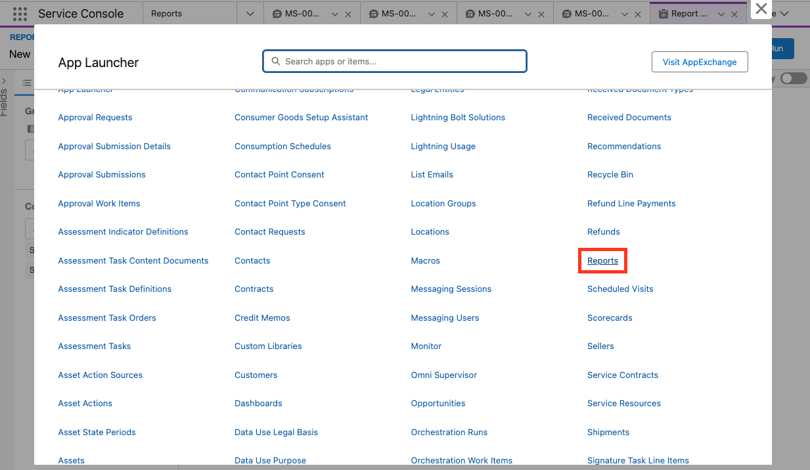The image size is (810, 470).
Task: Open Opportunities
Action: coord(438,404)
